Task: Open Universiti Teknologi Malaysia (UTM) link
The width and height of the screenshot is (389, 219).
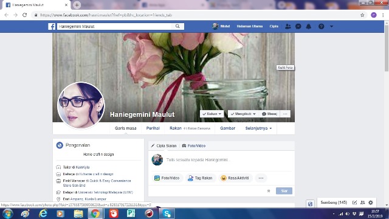Action: (105, 192)
